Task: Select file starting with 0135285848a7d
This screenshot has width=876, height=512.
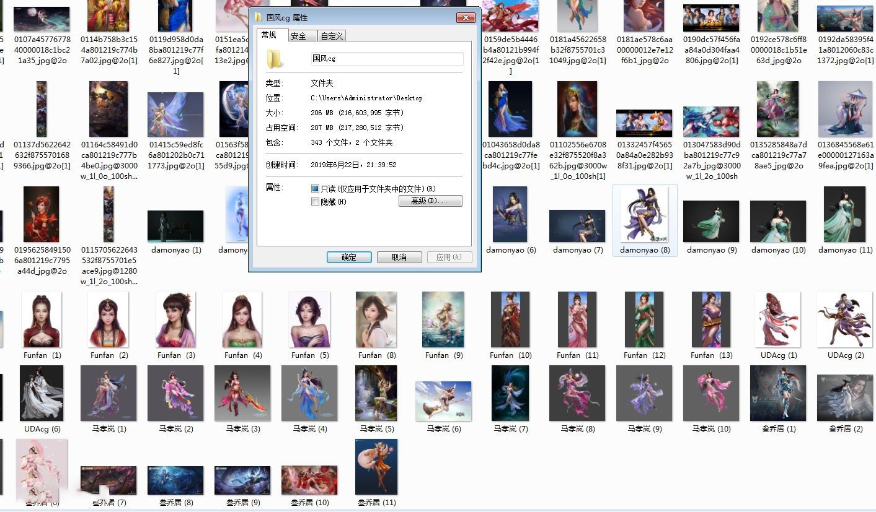Action: (x=777, y=109)
